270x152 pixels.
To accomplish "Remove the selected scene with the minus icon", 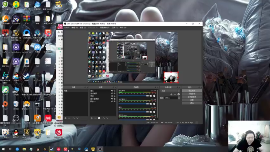I will coord(69,118).
